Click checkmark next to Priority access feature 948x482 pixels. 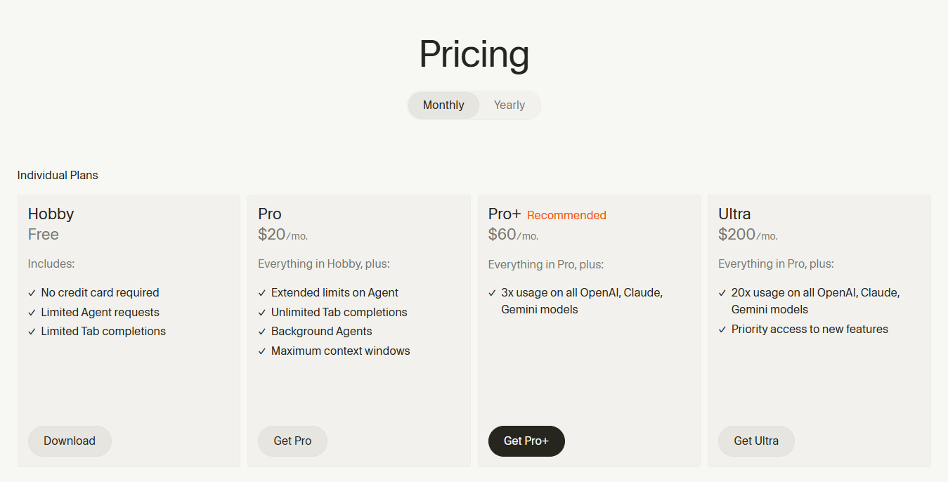click(x=722, y=330)
